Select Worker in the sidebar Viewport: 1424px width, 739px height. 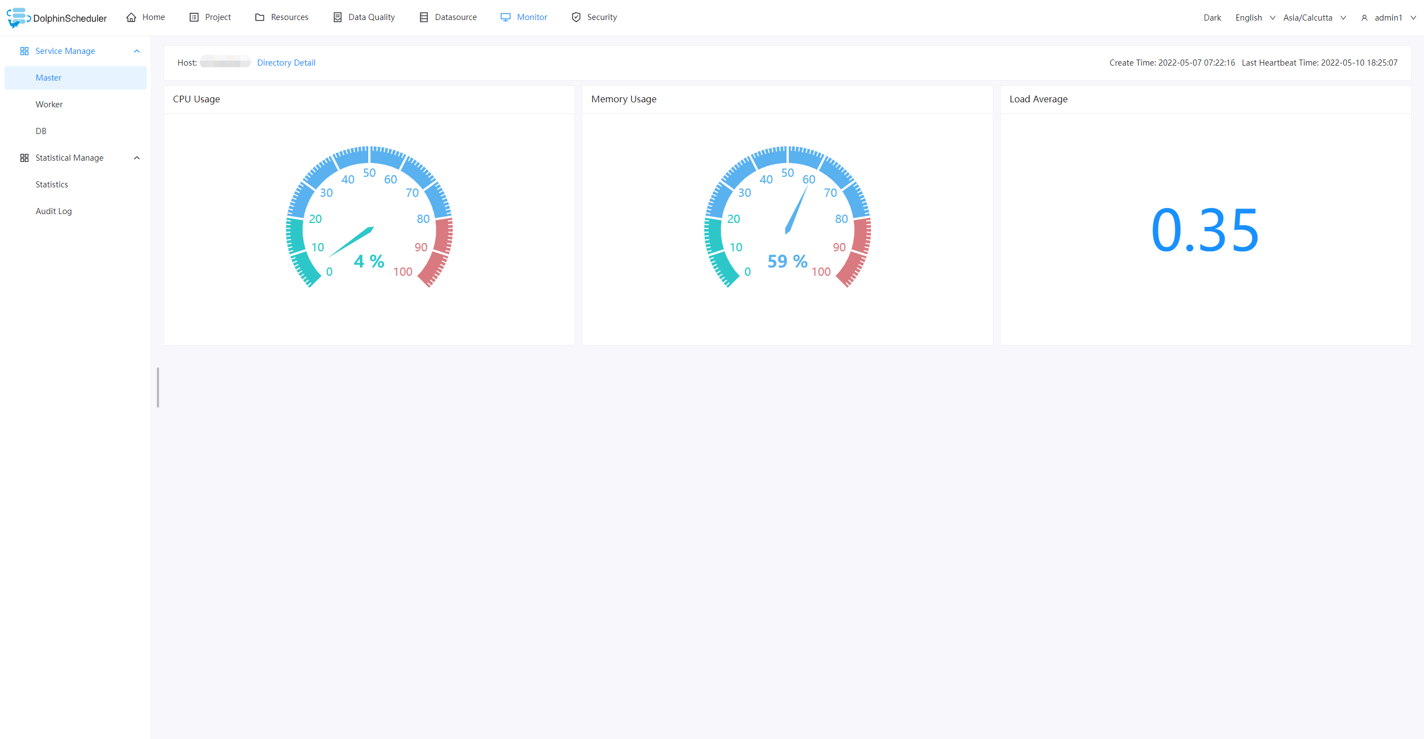click(49, 105)
